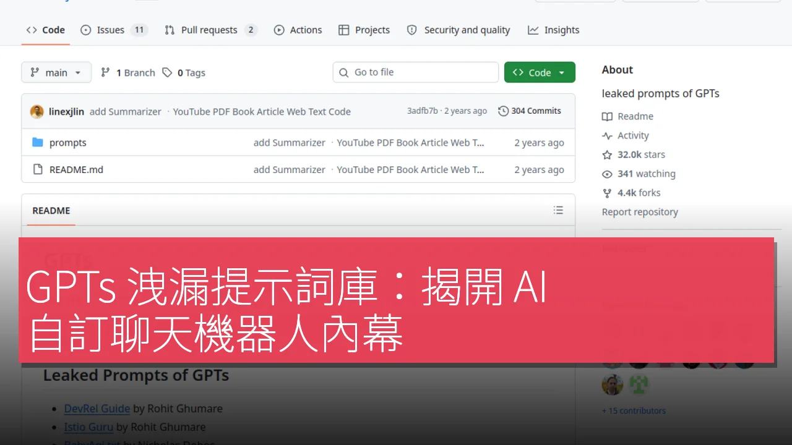Select the README tab above file content
This screenshot has height=445, width=792.
51,210
